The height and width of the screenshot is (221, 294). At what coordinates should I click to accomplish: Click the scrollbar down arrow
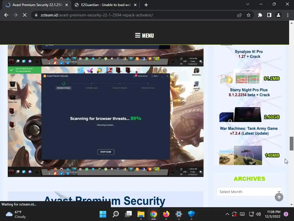[x=291, y=205]
